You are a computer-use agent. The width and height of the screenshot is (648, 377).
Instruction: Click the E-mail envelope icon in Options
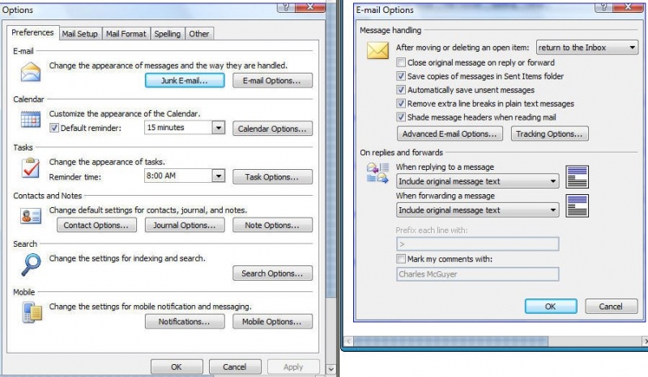(x=31, y=72)
